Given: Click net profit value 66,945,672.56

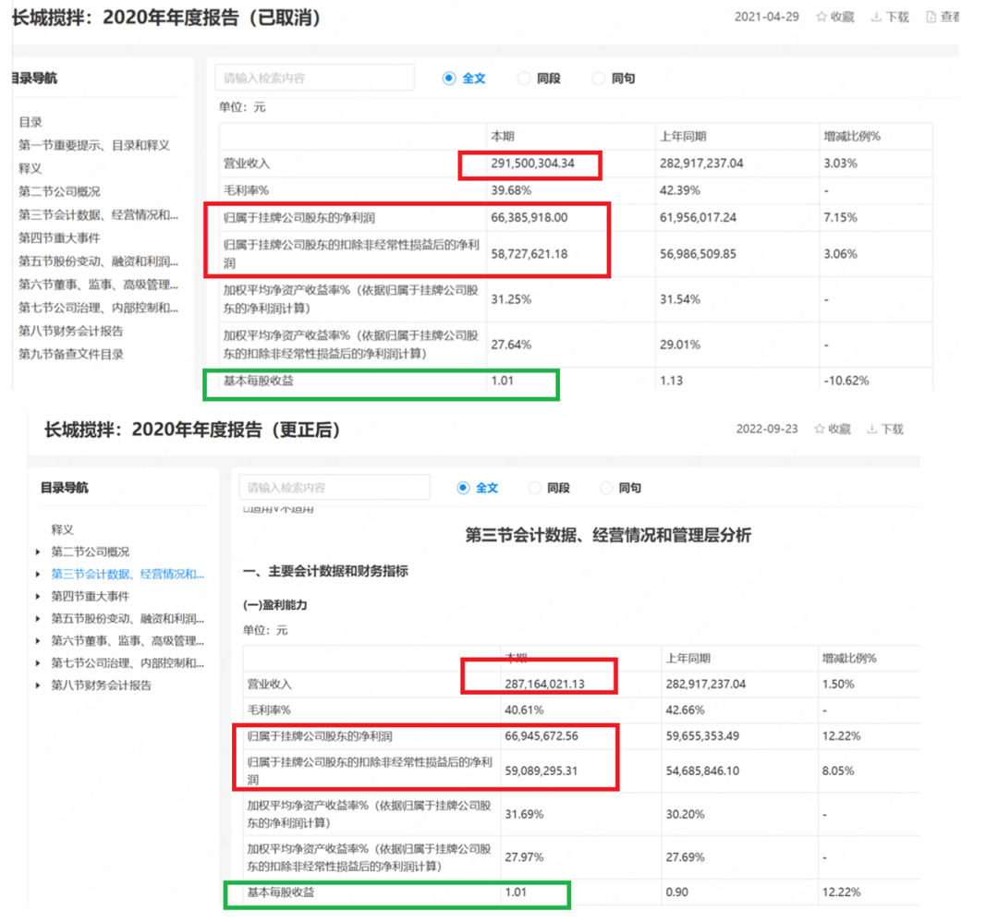Looking at the screenshot, I should coord(542,736).
